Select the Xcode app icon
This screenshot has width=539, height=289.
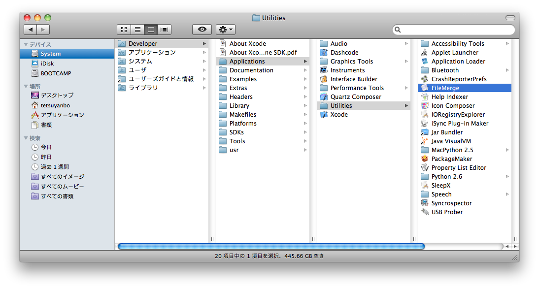pos(324,115)
